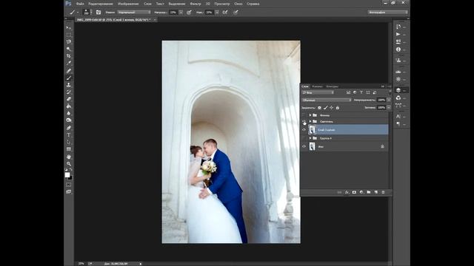Open the brush mode dropdown in options bar
This screenshot has width=474, height=266.
tap(134, 13)
